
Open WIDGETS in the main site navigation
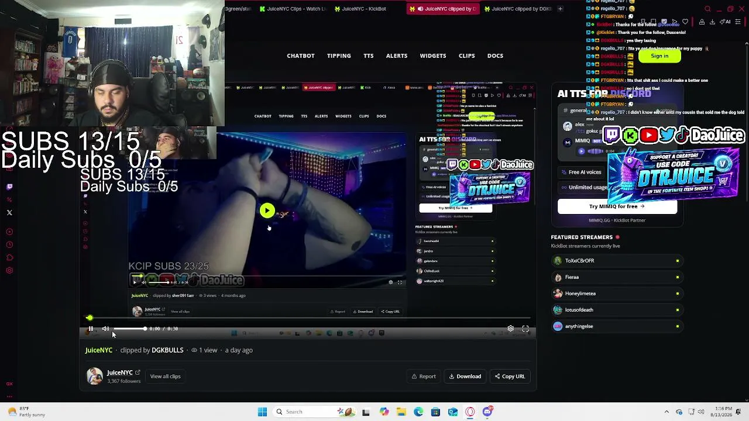(433, 56)
